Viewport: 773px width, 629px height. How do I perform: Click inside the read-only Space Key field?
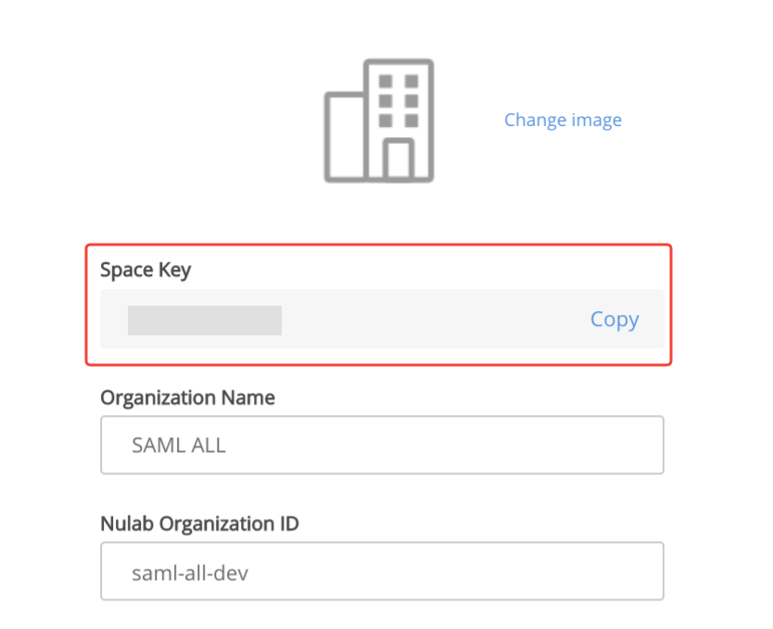coord(382,320)
